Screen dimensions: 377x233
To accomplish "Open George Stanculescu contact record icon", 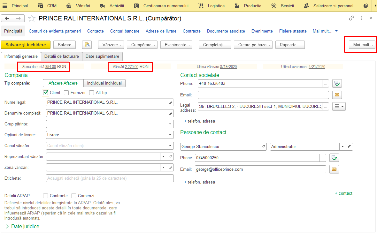I will pyautogui.click(x=263, y=147).
